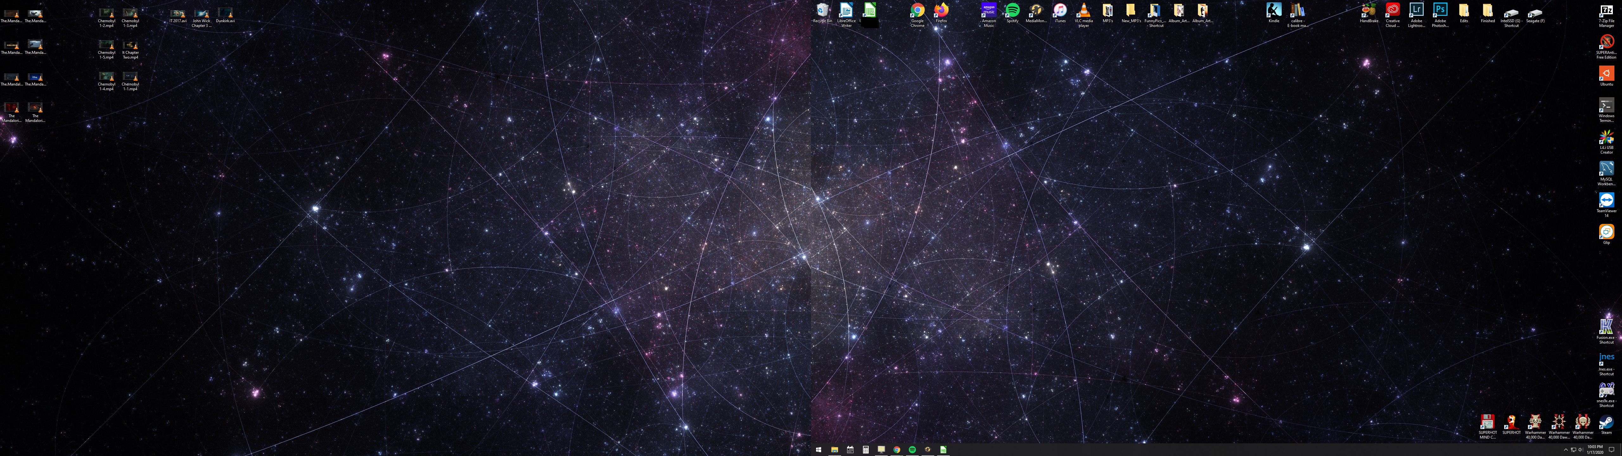Launch LibreOffice Writer from desktop

(x=846, y=15)
